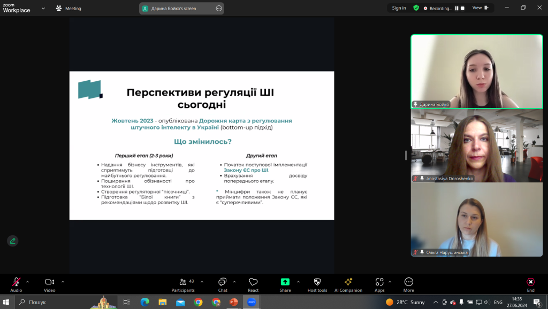
Task: Unmute the Audio microphone
Action: 16,285
